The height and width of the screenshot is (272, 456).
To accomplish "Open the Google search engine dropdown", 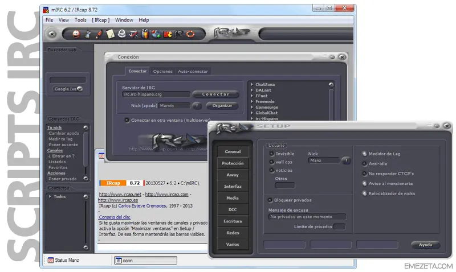I will [x=79, y=89].
